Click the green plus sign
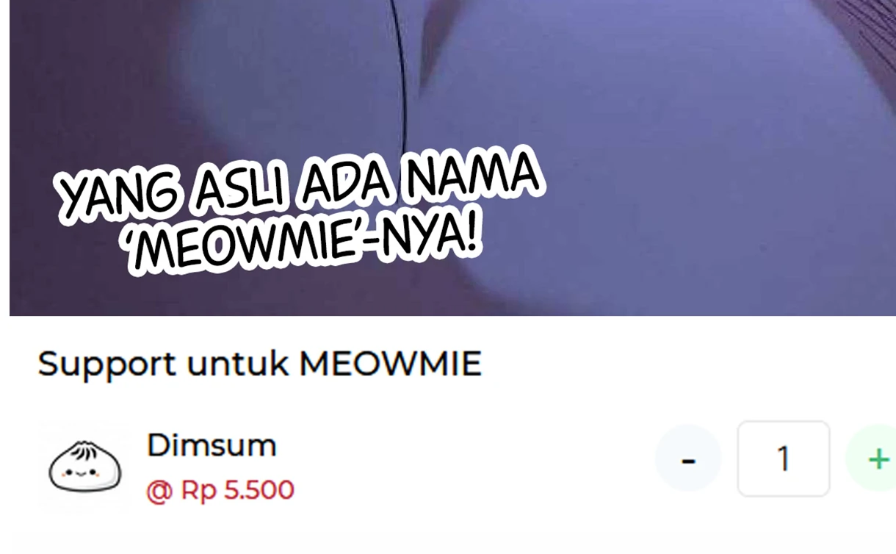Image resolution: width=896 pixels, height=554 pixels. (x=879, y=459)
